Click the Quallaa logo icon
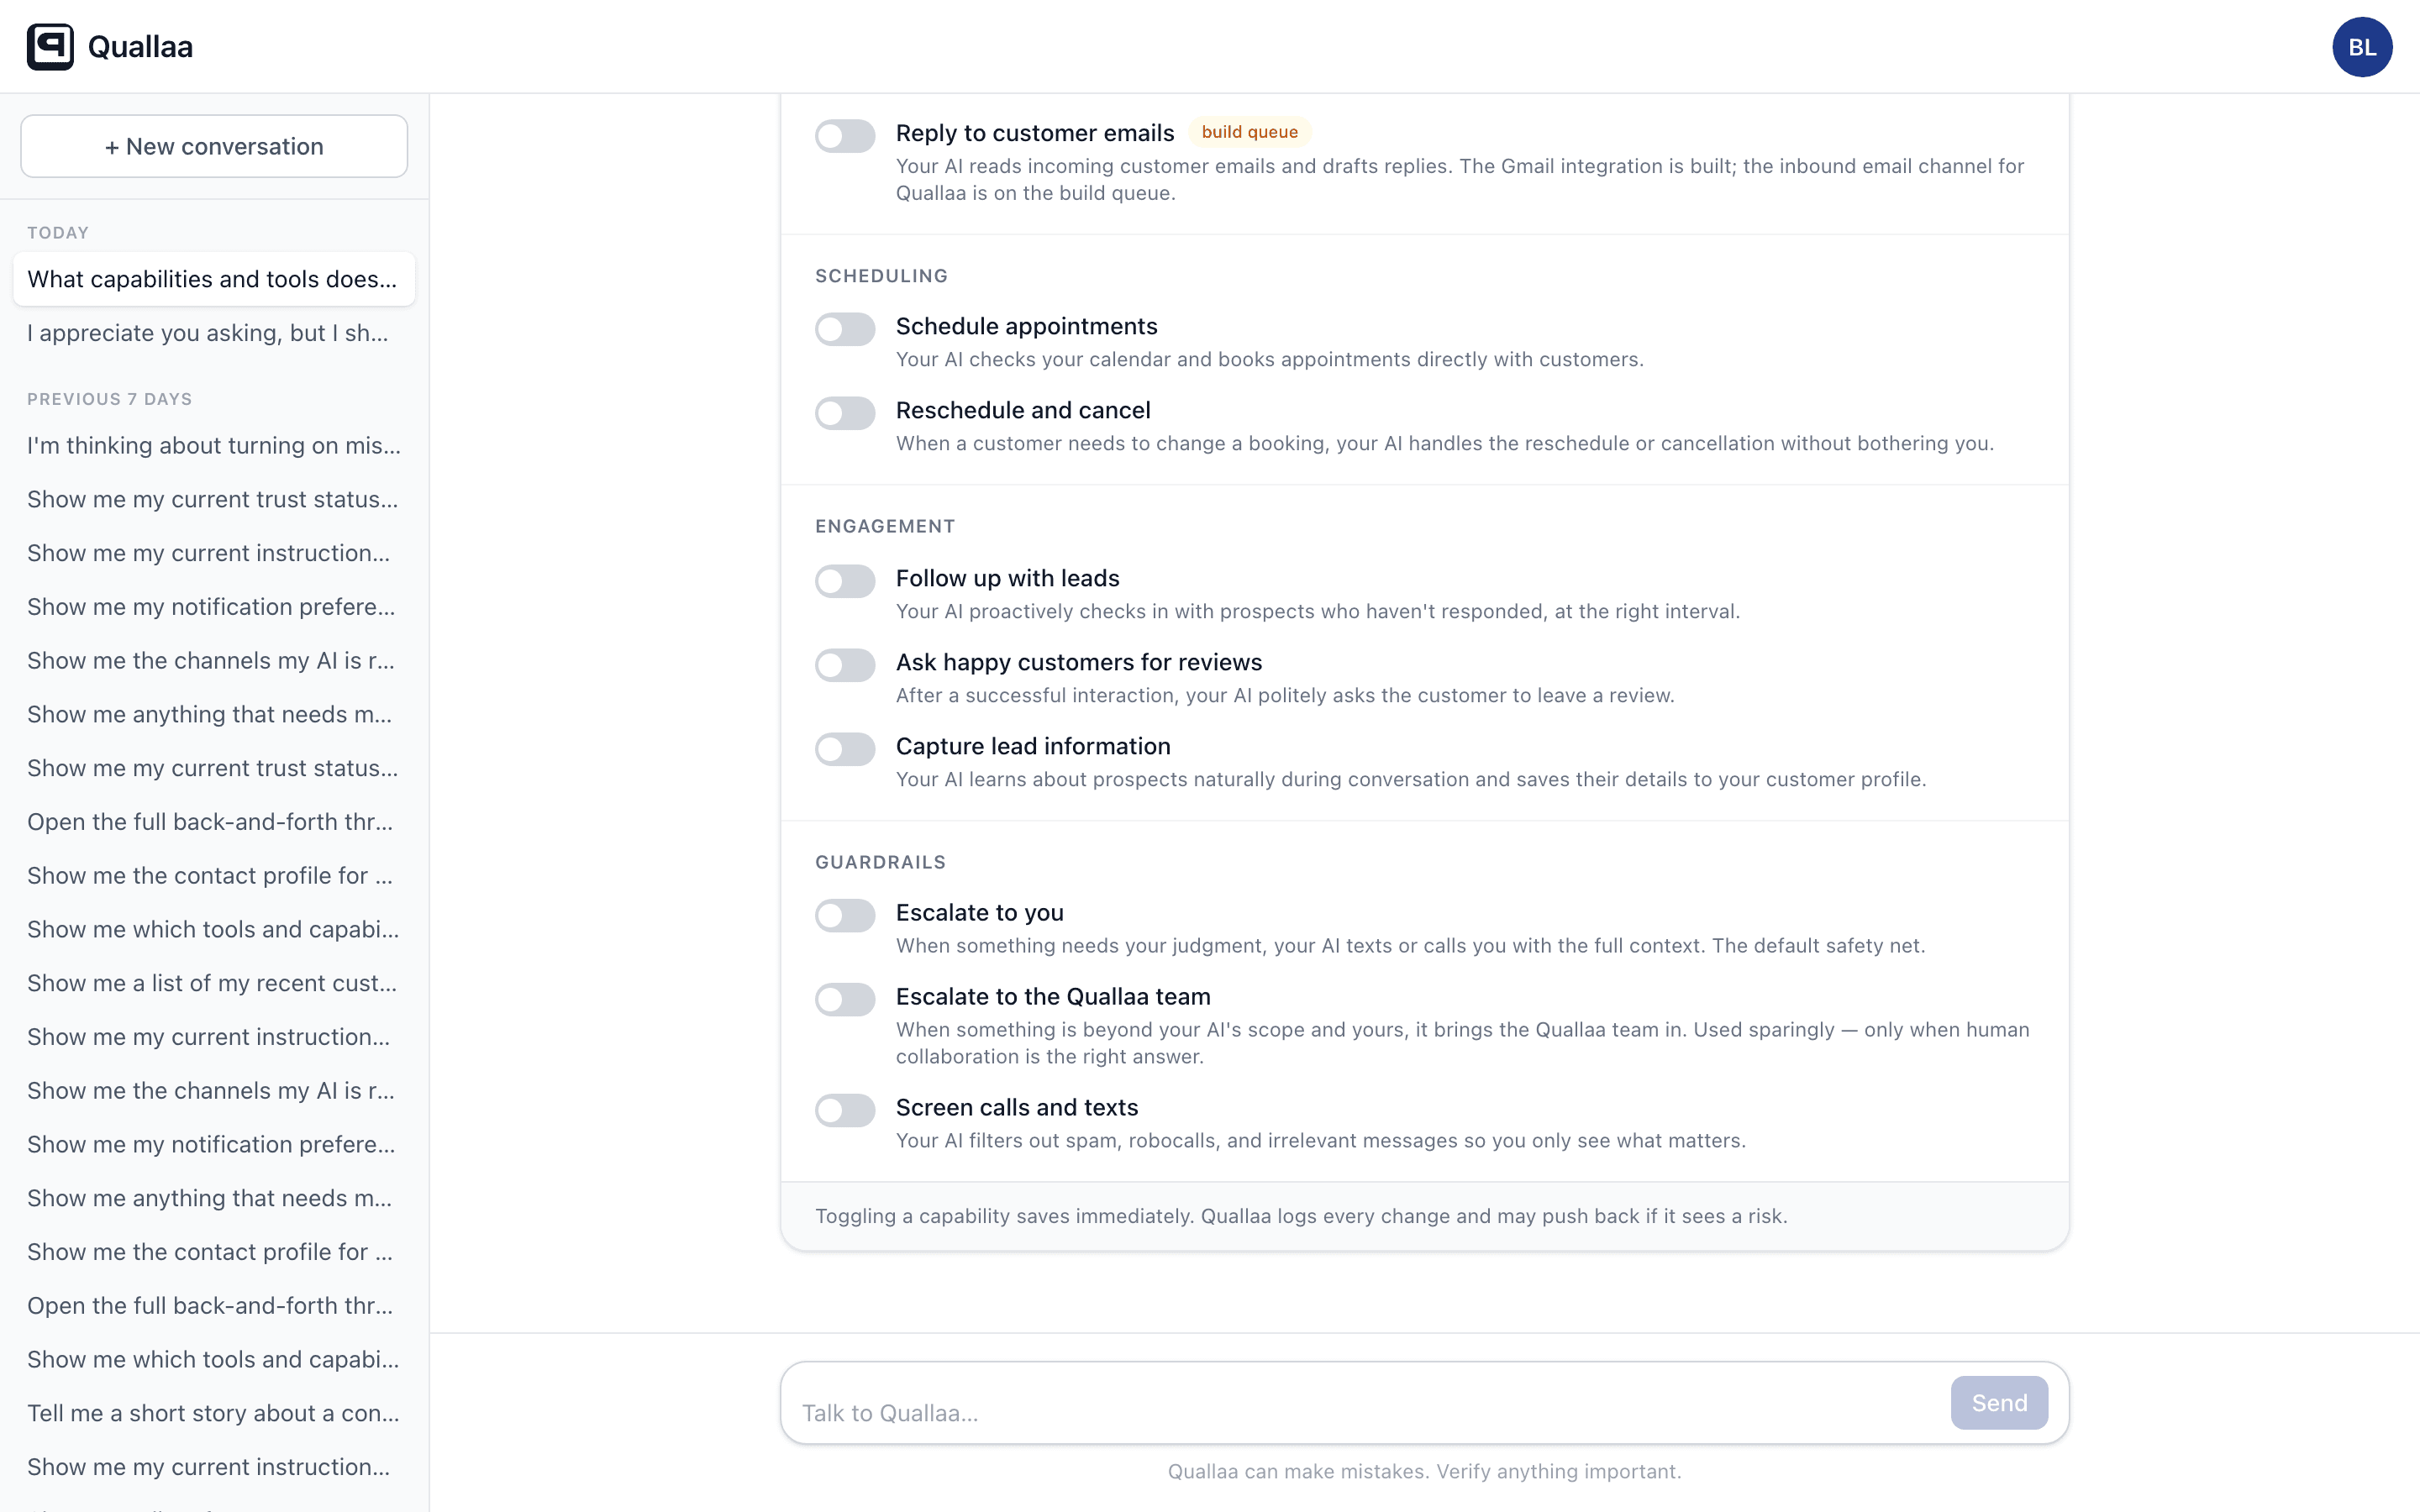Image resolution: width=2420 pixels, height=1512 pixels. (52, 46)
